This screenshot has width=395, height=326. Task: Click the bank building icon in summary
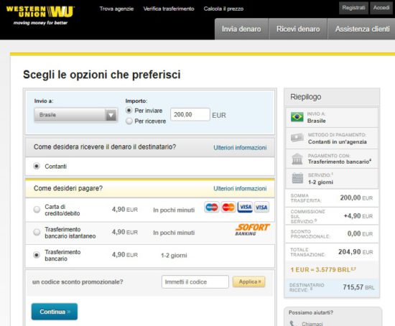coord(297,159)
